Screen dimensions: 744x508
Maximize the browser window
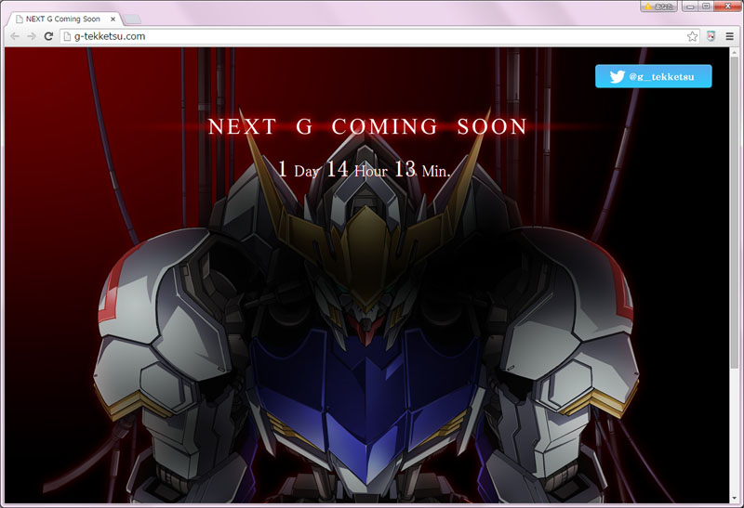point(706,7)
